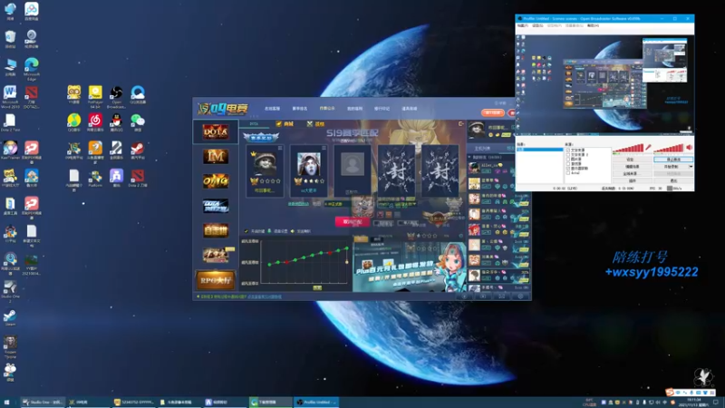Click the yellow end point on the 09 chart

pos(347,262)
